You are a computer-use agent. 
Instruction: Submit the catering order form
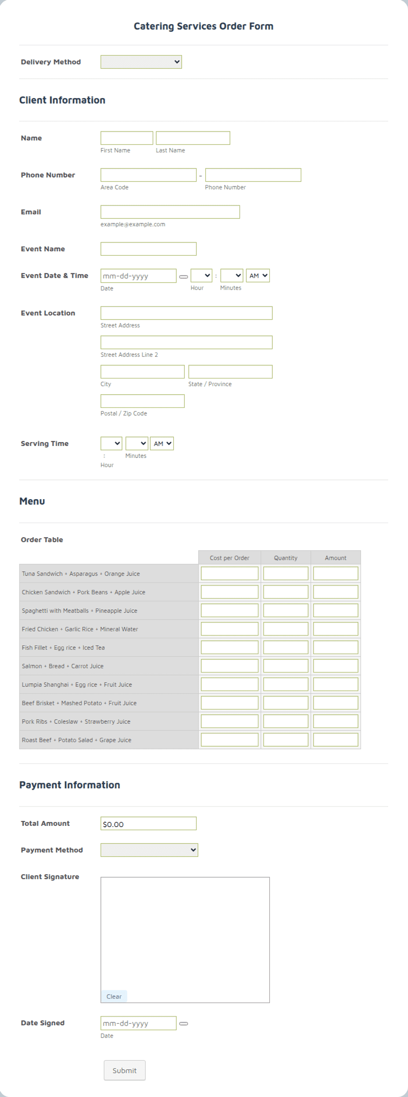coord(125,1071)
